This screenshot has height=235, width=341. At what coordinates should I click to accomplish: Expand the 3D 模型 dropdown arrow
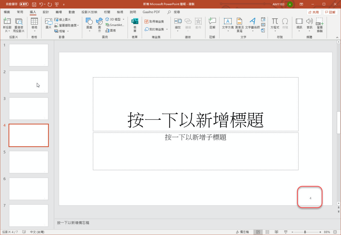click(x=124, y=19)
